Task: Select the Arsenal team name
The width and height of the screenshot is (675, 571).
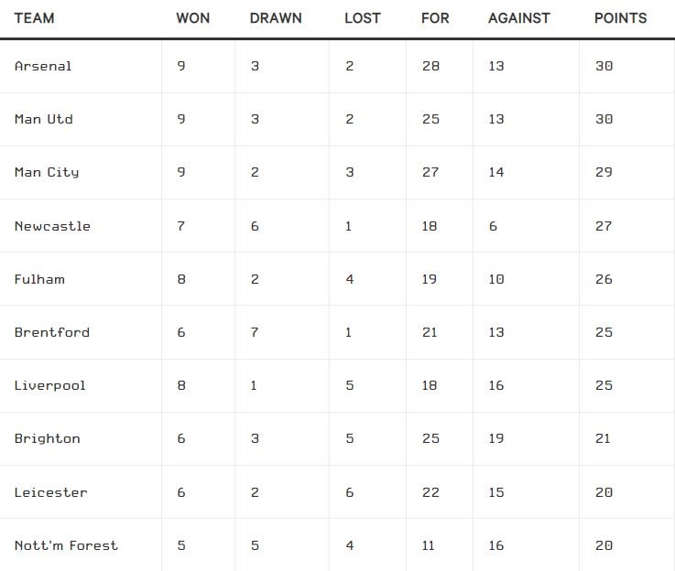Action: click(x=43, y=66)
